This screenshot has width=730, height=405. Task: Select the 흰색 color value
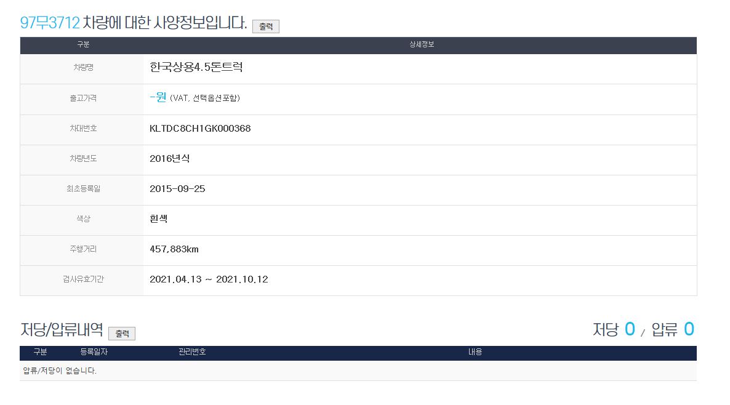point(158,219)
